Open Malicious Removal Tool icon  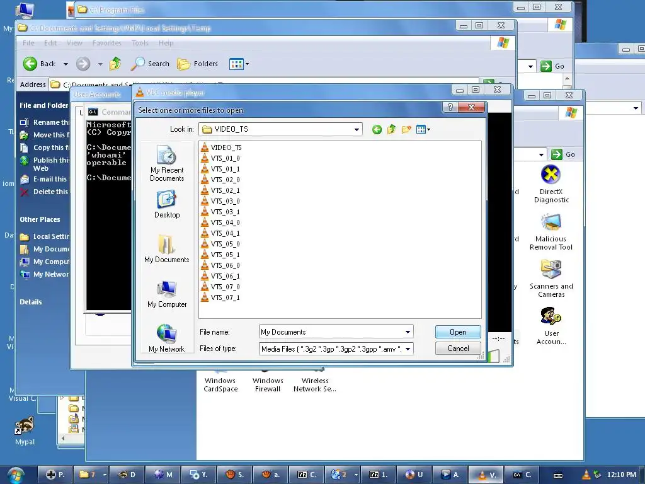[551, 232]
